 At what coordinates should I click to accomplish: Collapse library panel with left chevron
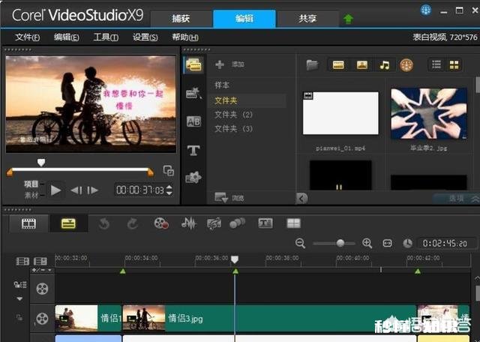pos(301,199)
